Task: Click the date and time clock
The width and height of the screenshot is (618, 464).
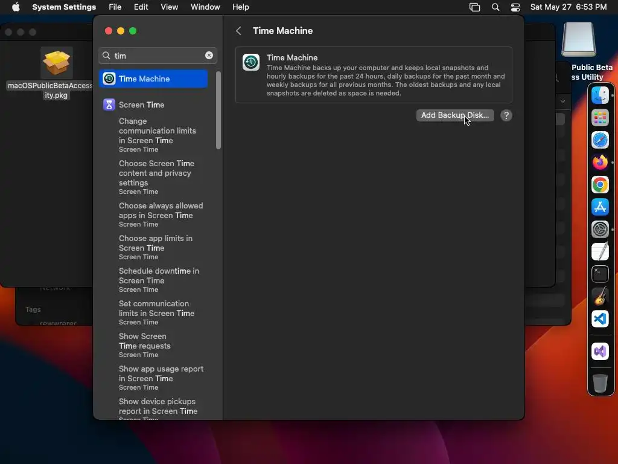Action: (x=569, y=7)
